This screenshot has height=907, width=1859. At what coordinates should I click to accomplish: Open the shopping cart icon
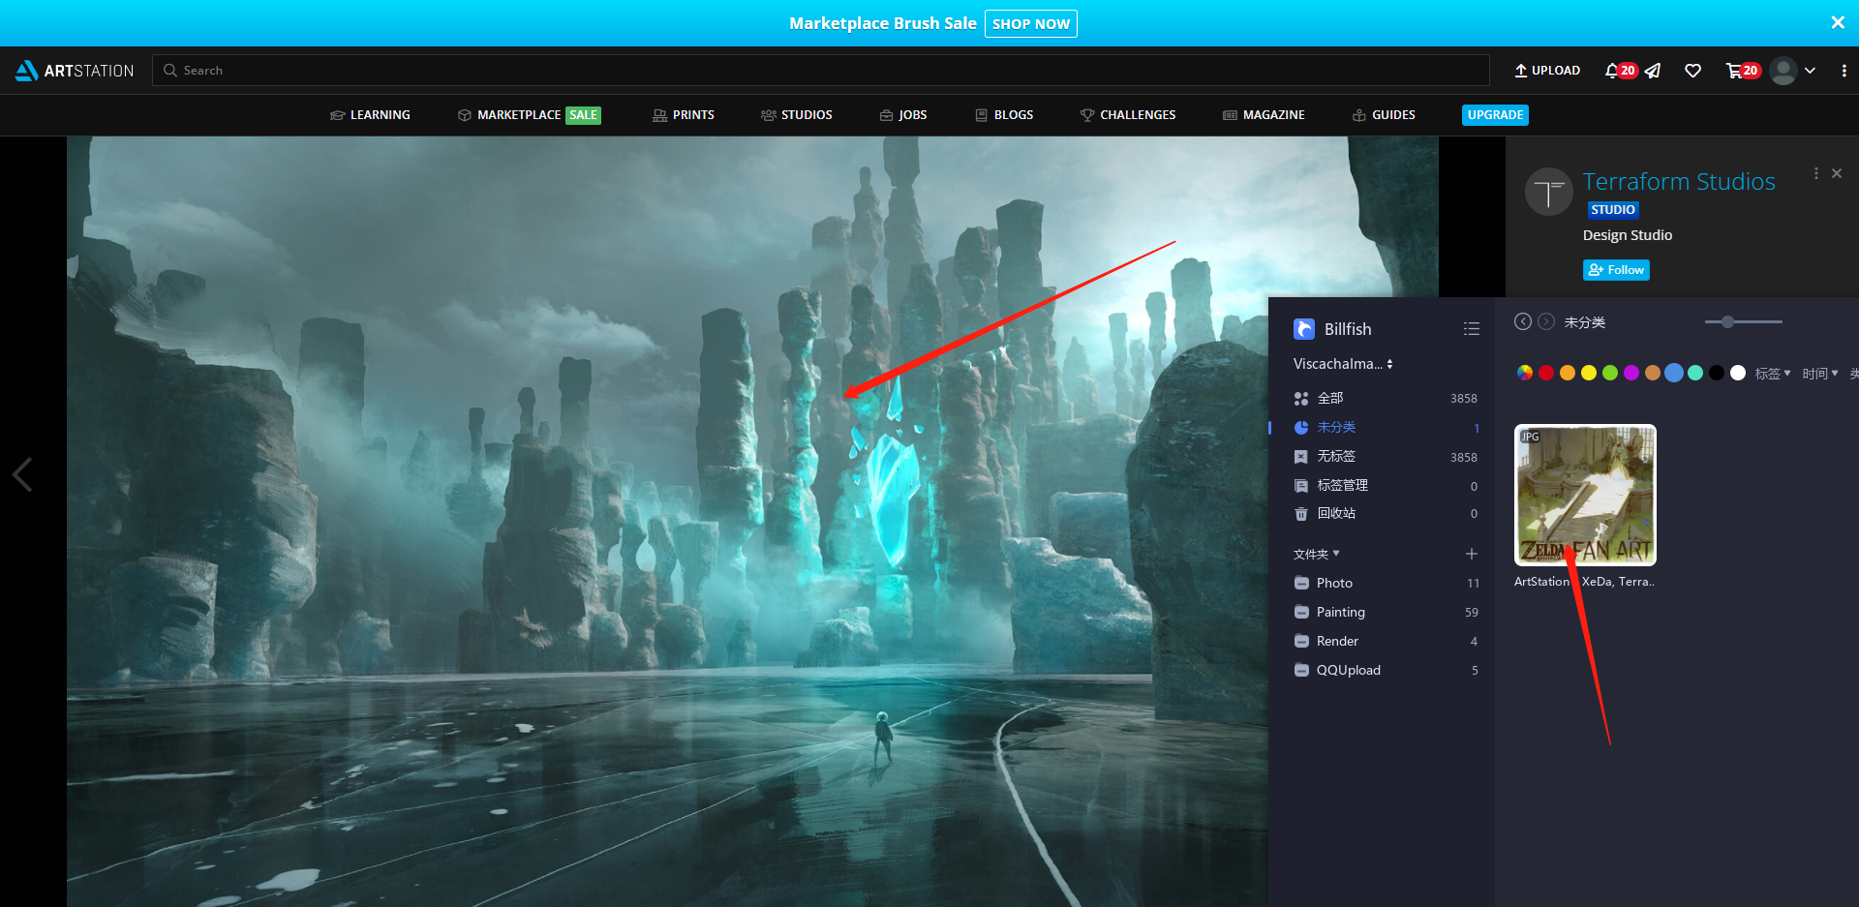click(1733, 71)
